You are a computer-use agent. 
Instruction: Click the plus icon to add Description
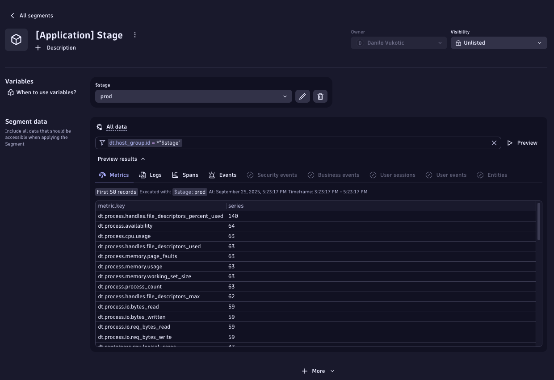38,48
